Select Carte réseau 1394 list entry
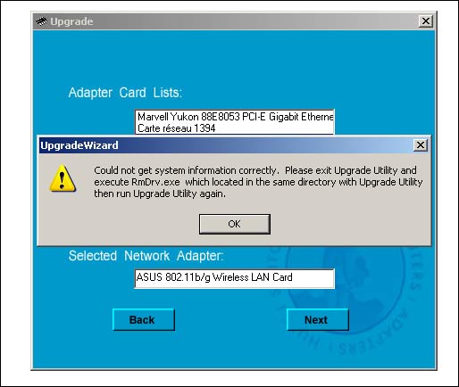459x387 pixels. tap(176, 128)
